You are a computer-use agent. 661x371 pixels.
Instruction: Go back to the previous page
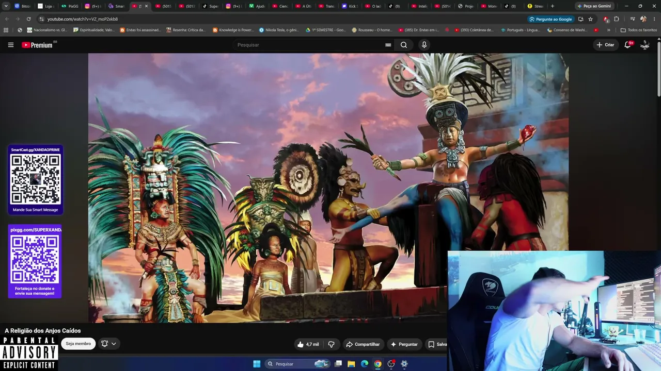coord(7,19)
